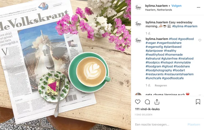Open the #veganfoodshare hashtag

[169, 43]
